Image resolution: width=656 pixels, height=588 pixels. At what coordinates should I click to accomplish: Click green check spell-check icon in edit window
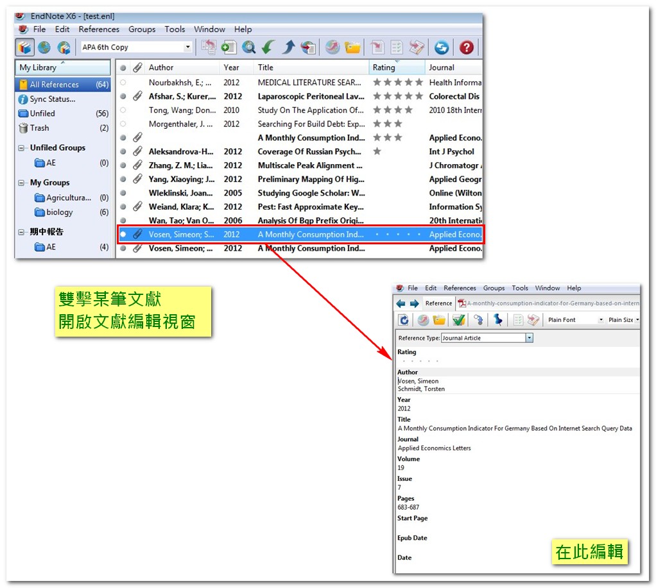[x=458, y=320]
